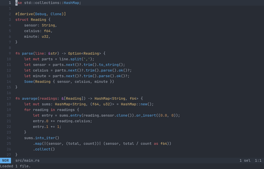Viewport: 264px width, 169px height.
Task: Click Clone in the derive attribute
Action: tap(56, 14)
